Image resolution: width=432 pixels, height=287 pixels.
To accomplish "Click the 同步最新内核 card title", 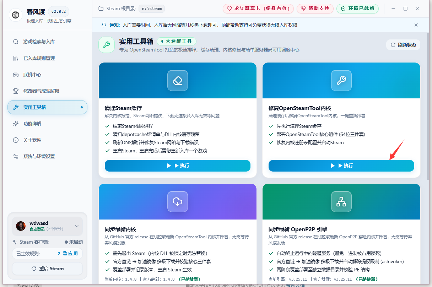I will click(120, 229).
